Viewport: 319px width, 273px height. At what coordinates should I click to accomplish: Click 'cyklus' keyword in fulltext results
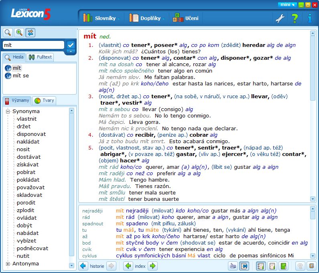(x=89, y=256)
